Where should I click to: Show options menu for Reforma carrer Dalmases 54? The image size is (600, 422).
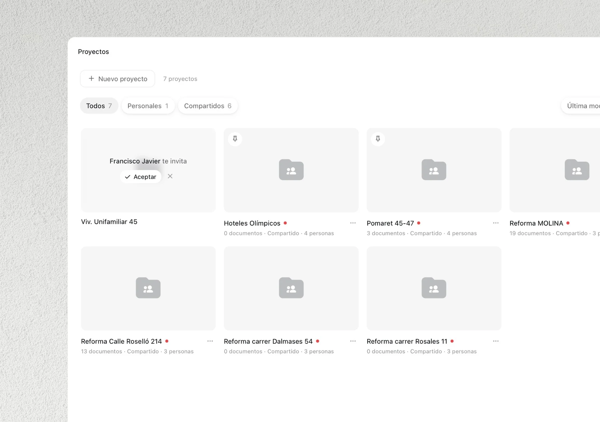tap(353, 341)
